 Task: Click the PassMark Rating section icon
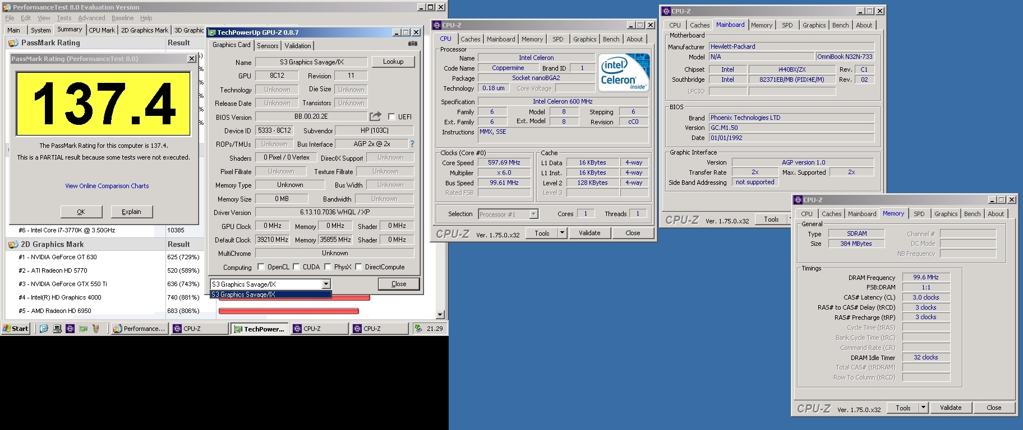click(13, 43)
